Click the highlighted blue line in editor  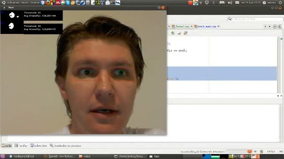tap(222, 73)
